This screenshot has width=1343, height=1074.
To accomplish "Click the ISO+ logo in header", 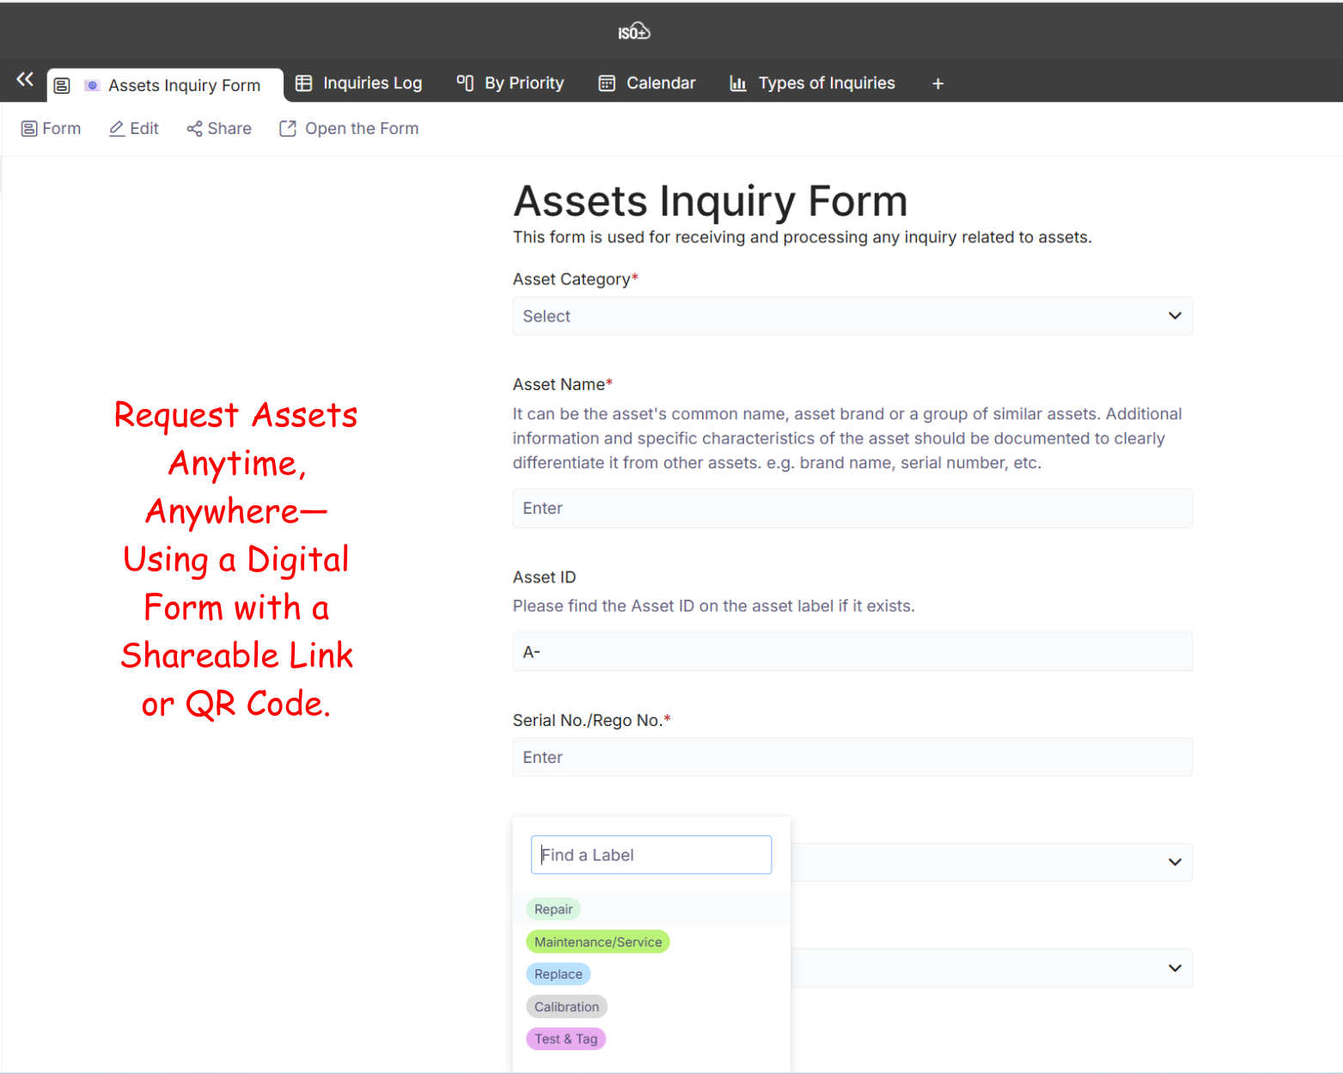I will 634,32.
